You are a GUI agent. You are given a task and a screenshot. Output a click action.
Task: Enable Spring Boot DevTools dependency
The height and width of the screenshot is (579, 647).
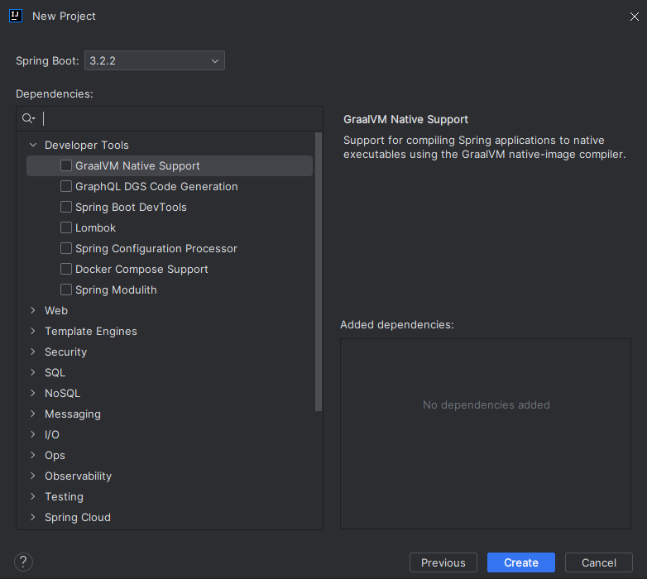coord(66,207)
